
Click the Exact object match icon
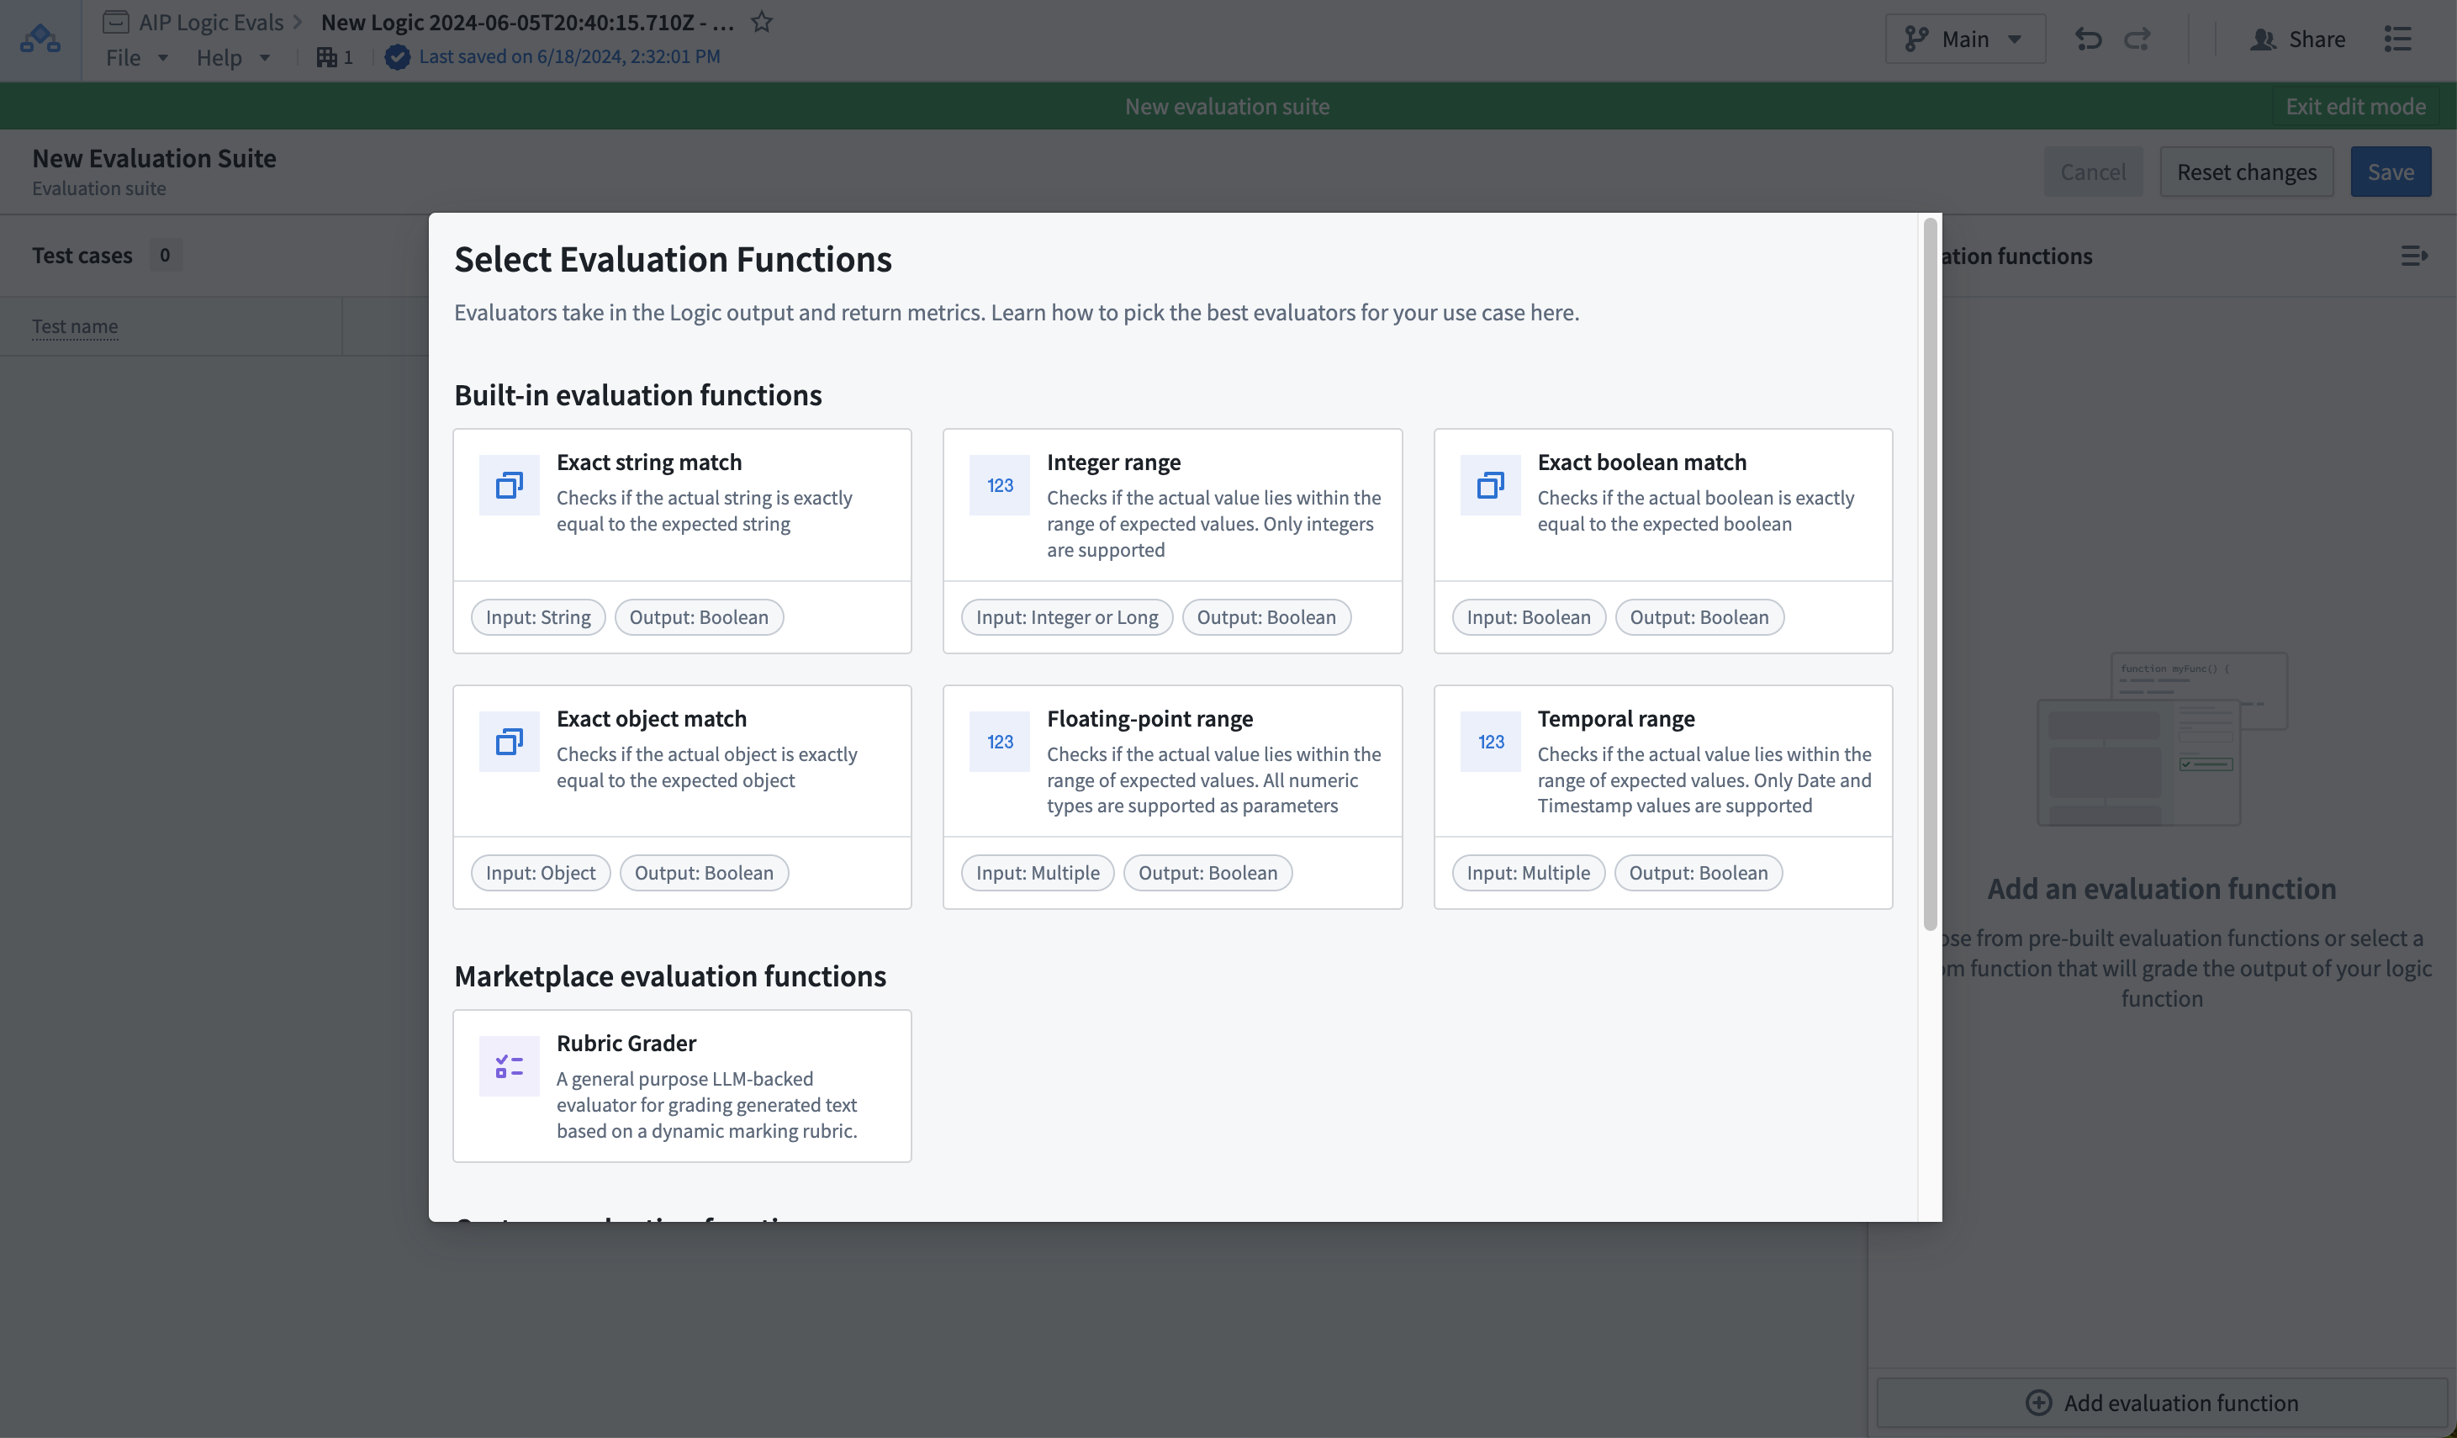(506, 739)
